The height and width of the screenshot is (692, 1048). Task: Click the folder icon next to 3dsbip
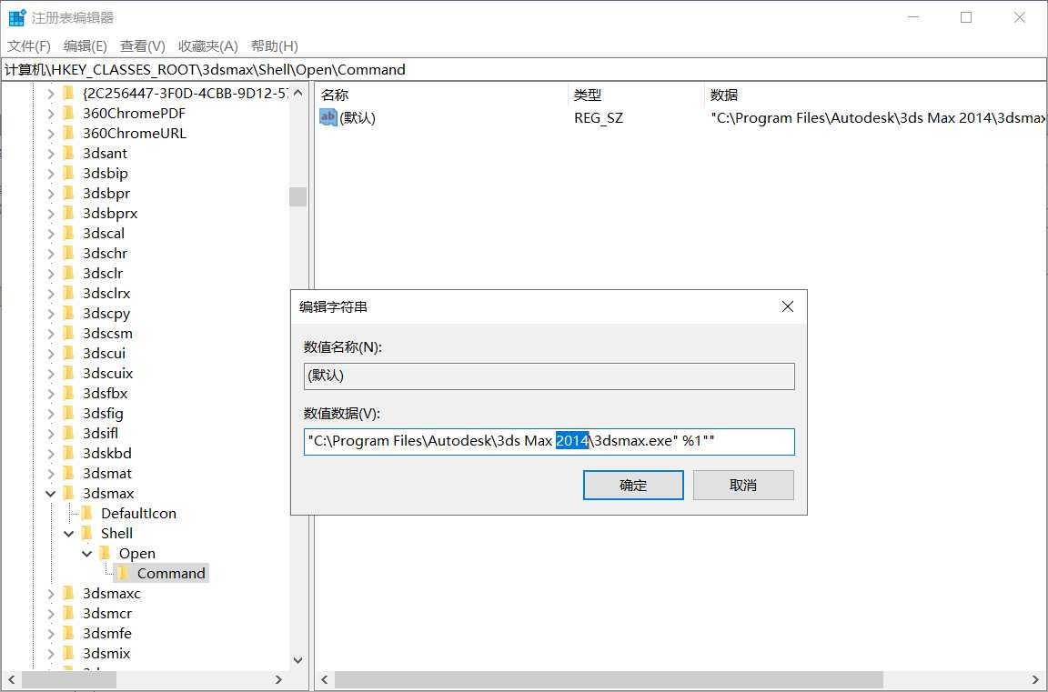[x=68, y=173]
